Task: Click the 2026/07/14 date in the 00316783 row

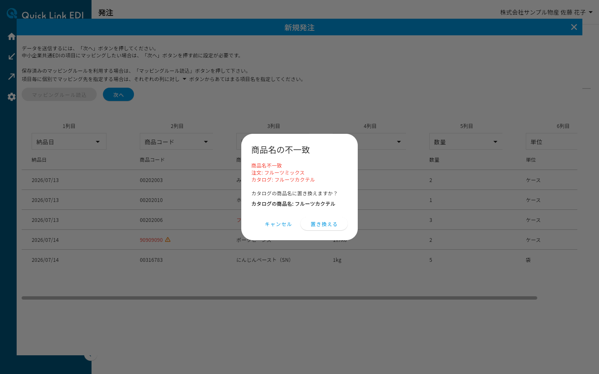Action: [x=45, y=260]
